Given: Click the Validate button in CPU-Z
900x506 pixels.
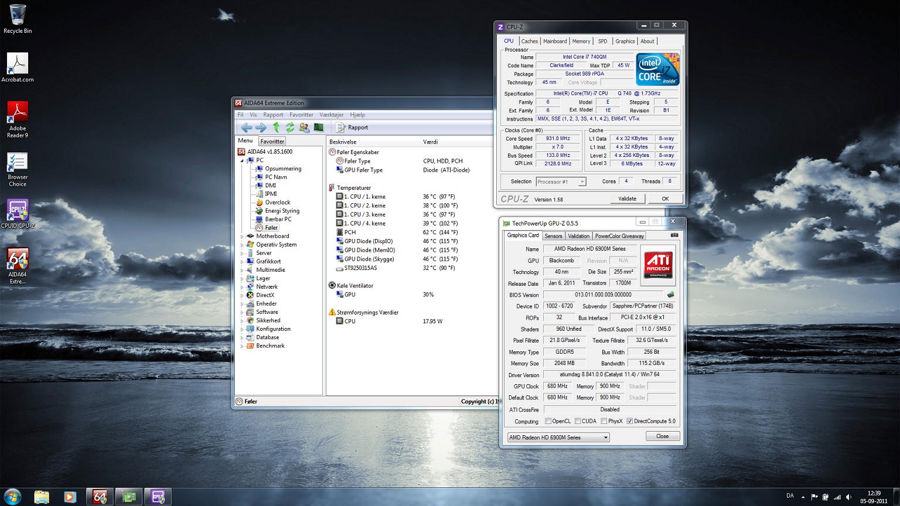Looking at the screenshot, I should tap(627, 199).
